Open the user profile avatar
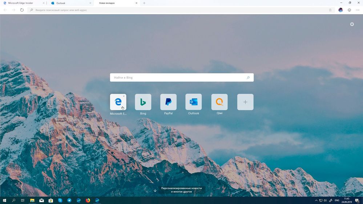The image size is (363, 204). (340, 10)
